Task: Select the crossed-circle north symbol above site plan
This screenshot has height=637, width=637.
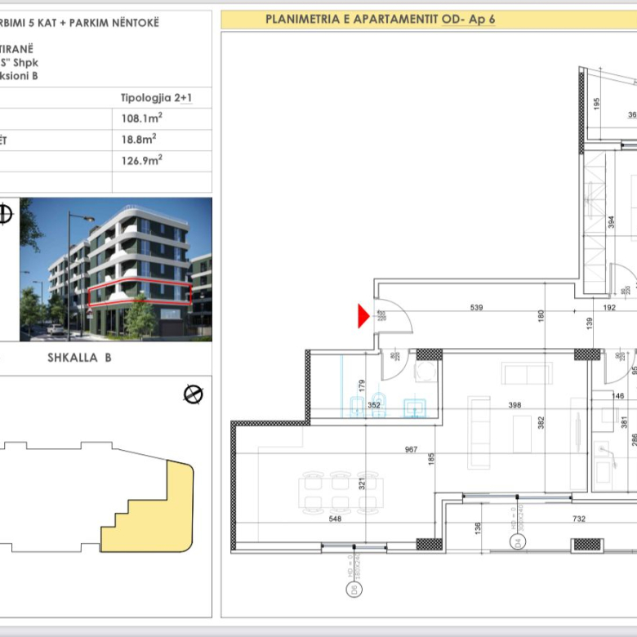Action: pyautogui.click(x=193, y=394)
